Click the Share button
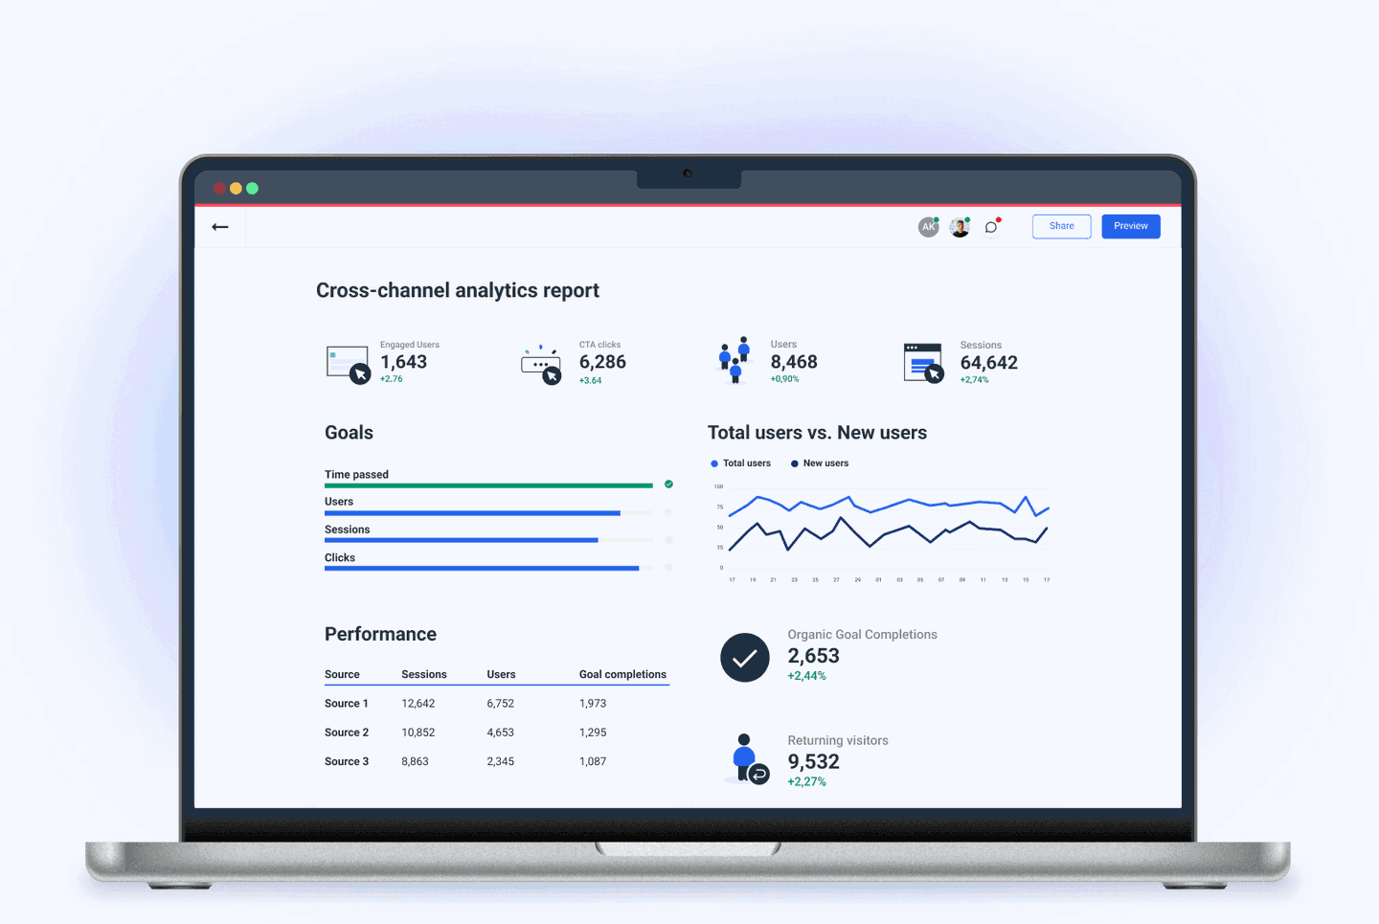1379x924 pixels. click(1061, 226)
